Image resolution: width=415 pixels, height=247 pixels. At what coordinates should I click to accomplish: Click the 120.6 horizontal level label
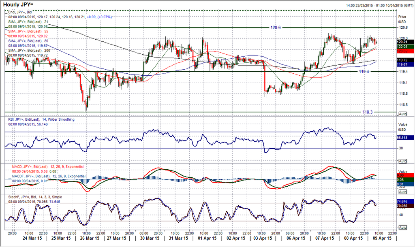click(276, 28)
